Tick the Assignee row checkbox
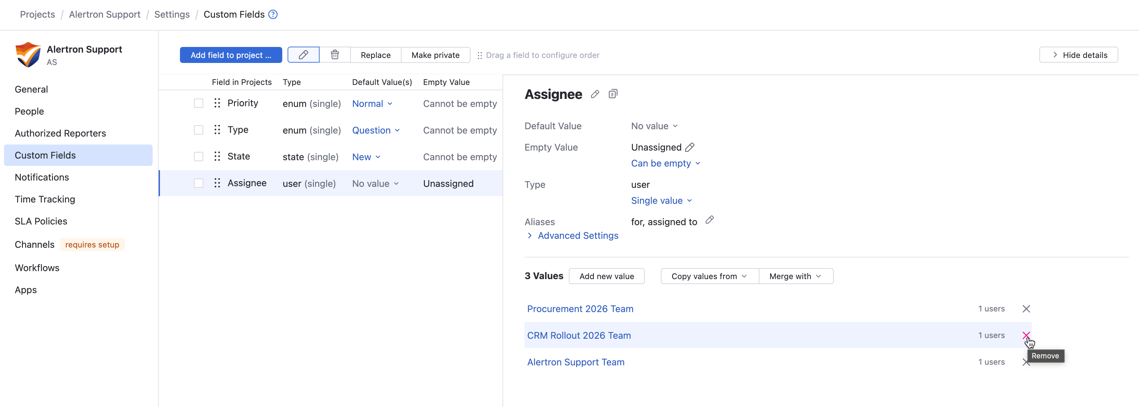Screen dimensions: 1139x407 [199, 183]
